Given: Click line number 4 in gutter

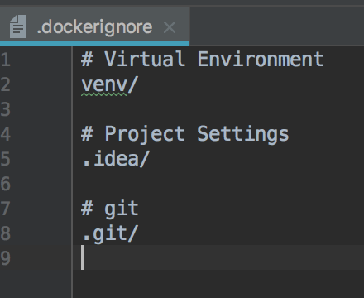Looking at the screenshot, I should tap(5, 134).
